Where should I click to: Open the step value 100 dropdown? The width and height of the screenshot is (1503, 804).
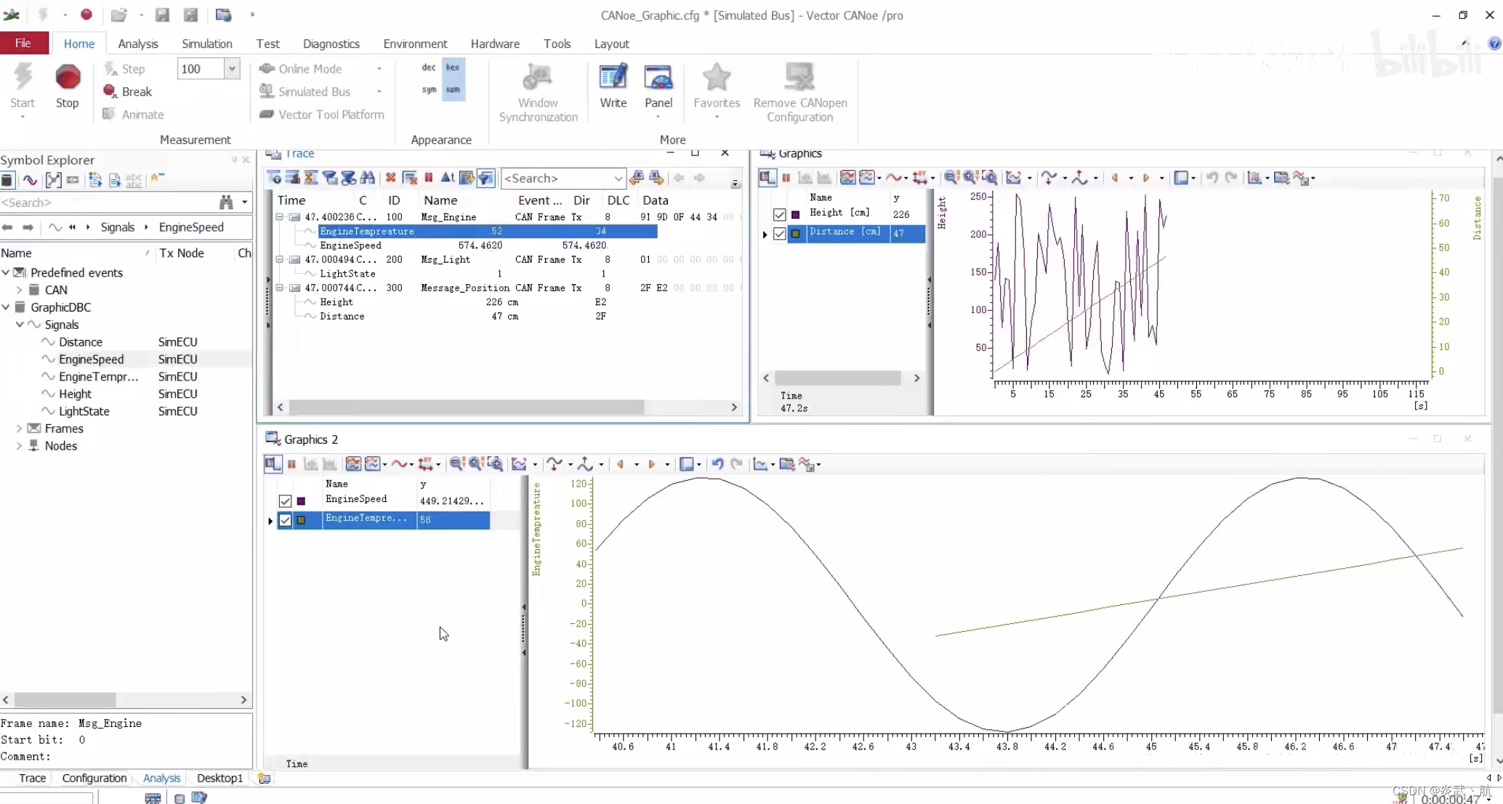tap(232, 69)
